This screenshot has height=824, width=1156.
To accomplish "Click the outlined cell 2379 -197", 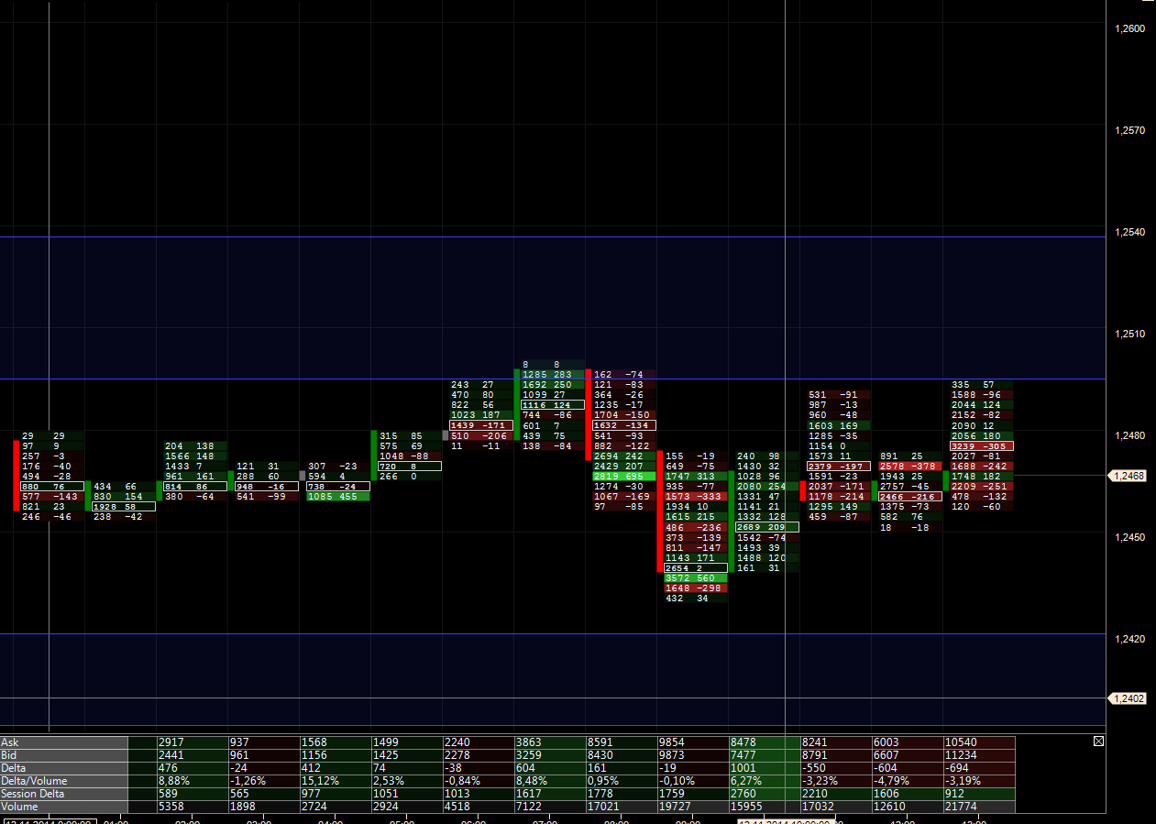I will [839, 467].
